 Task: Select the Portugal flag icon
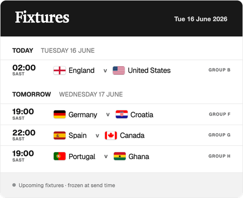(59, 156)
